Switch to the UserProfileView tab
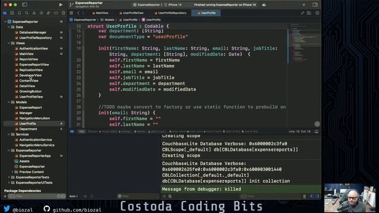The width and height of the screenshot is (379, 213). [131, 13]
